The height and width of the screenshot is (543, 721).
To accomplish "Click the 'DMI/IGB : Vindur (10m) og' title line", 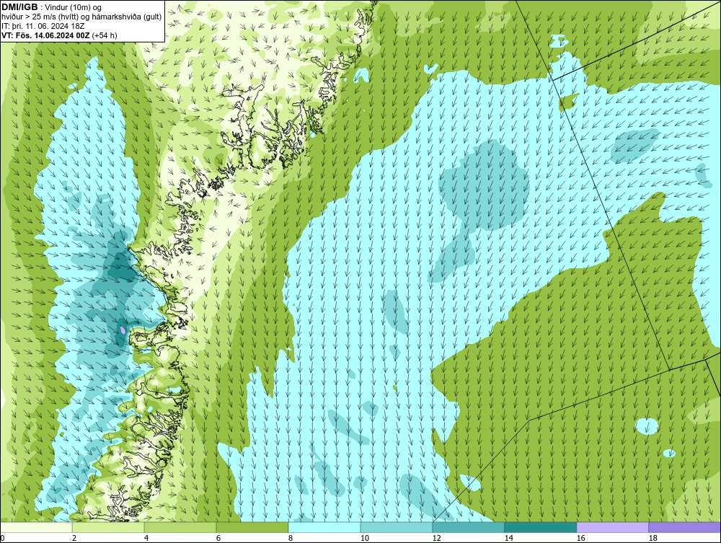I will (x=52, y=7).
